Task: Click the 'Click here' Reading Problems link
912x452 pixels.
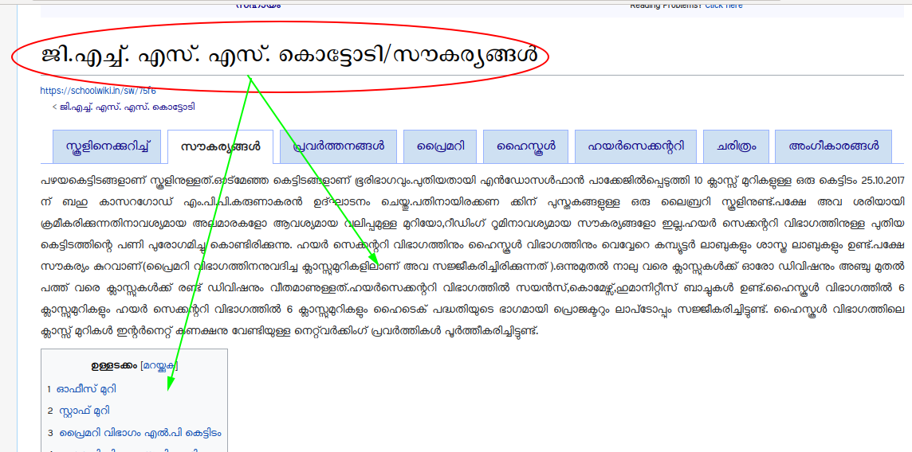Action: tap(723, 5)
